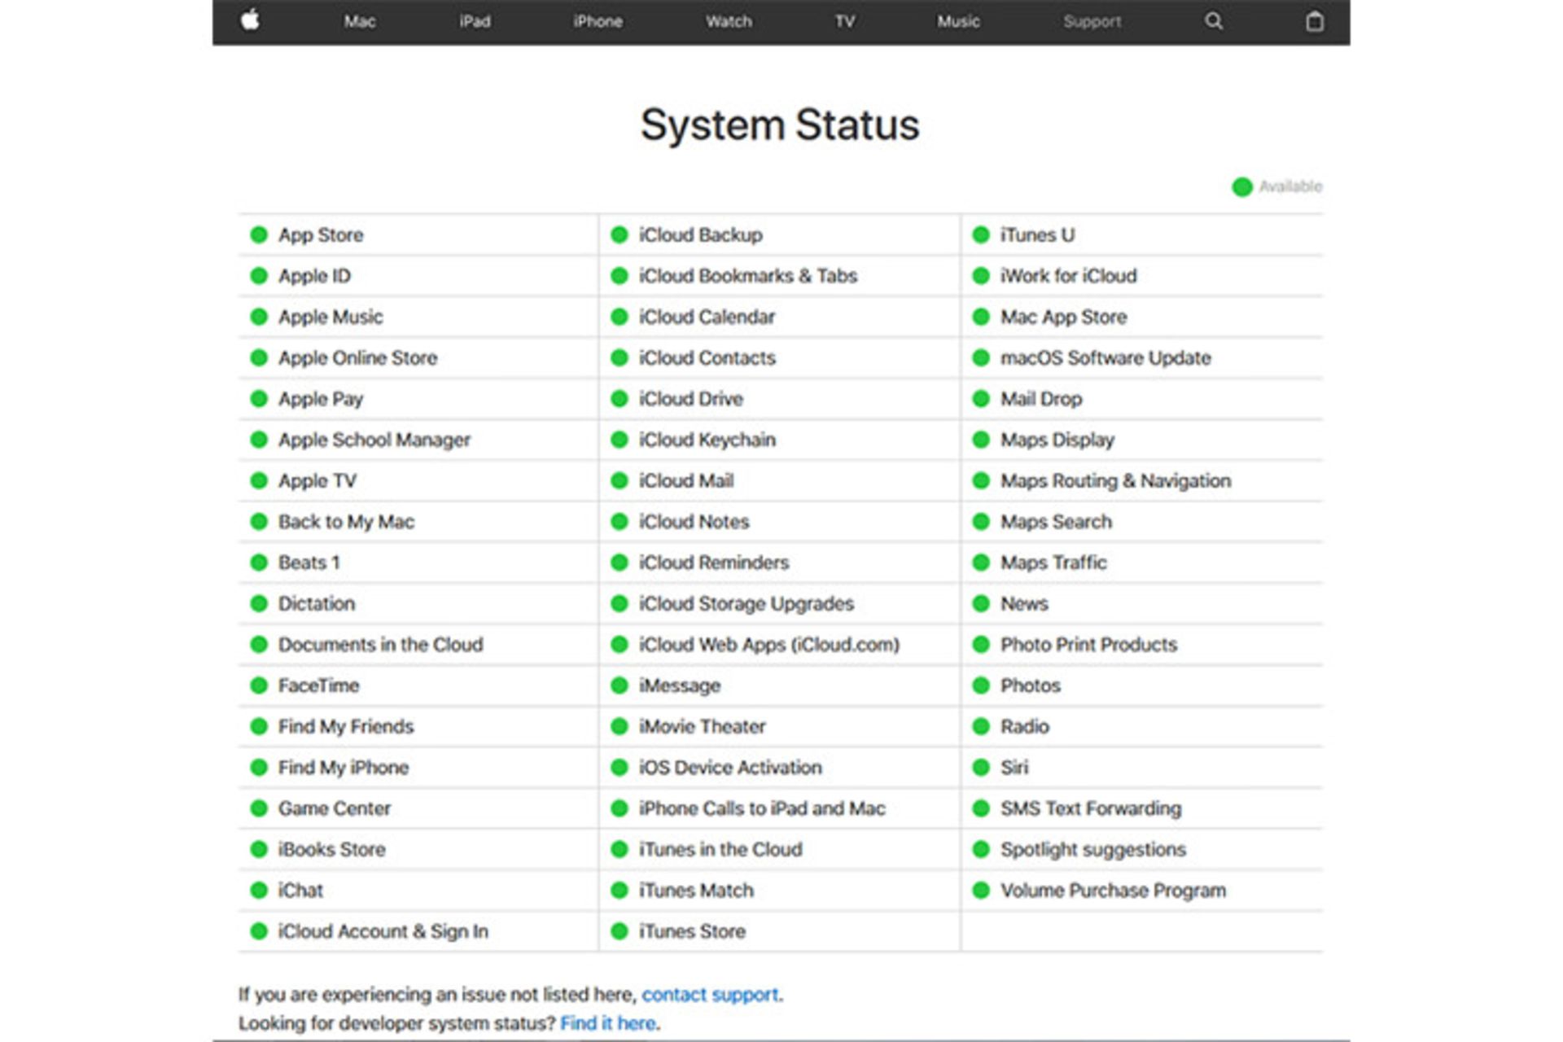Select Watch in the navigation bar
This screenshot has height=1042, width=1563.
pos(729,22)
